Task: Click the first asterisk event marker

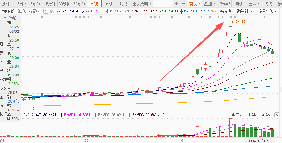Action: [x=42, y=17]
